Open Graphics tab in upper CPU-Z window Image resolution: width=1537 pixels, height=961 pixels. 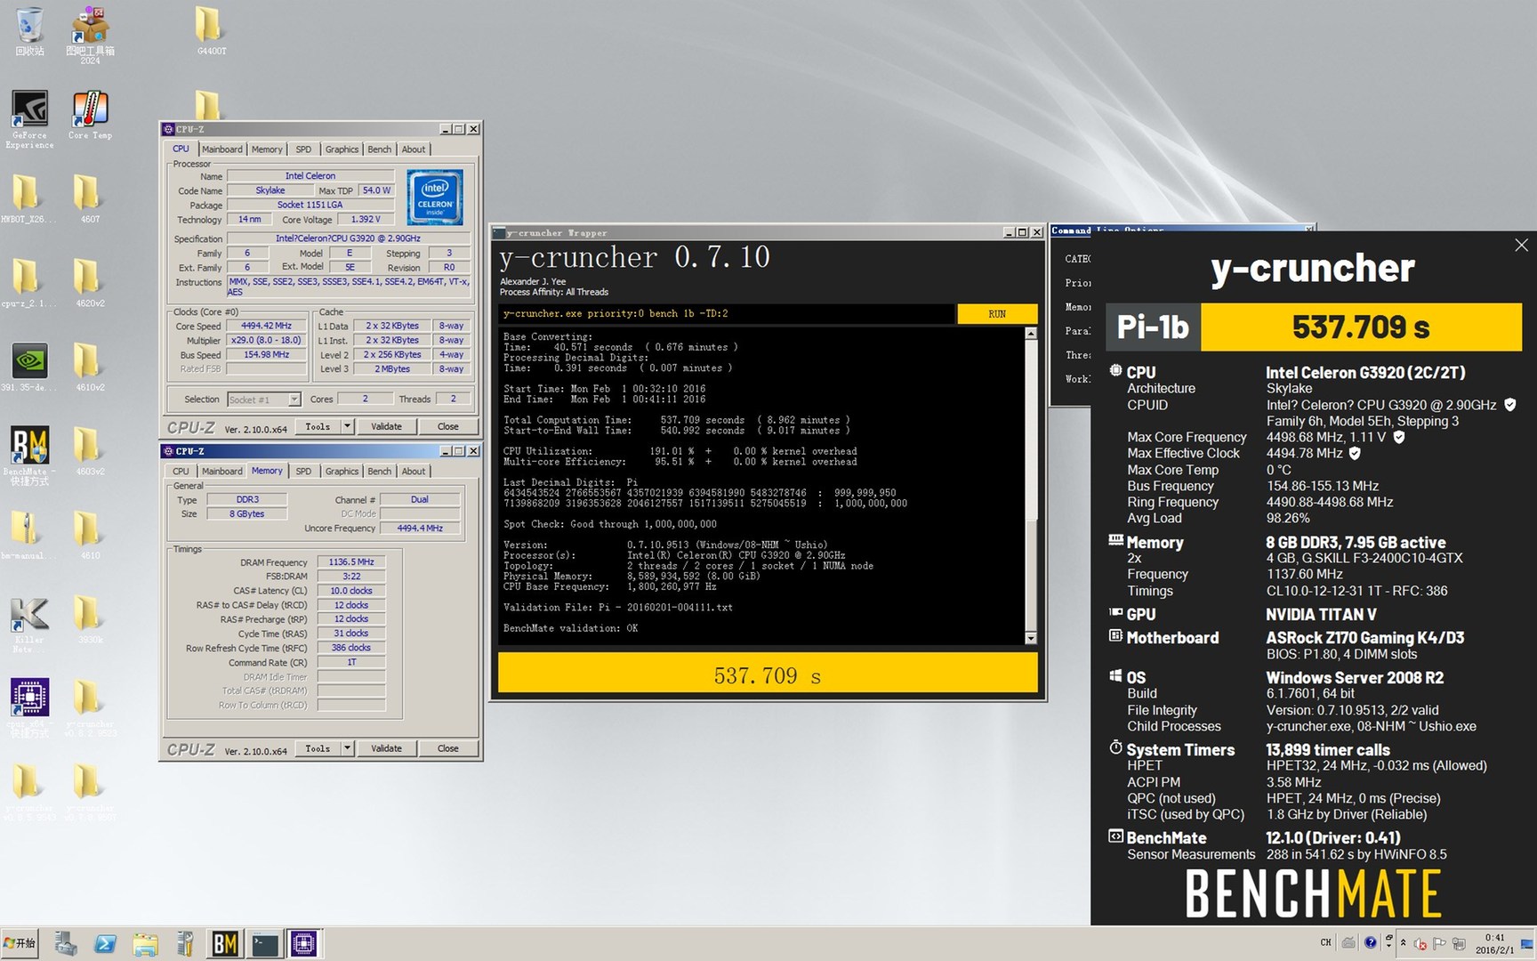click(x=342, y=149)
